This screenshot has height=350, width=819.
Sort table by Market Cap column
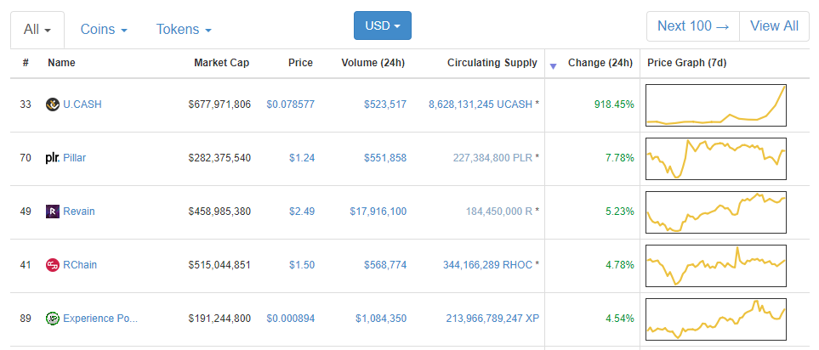[x=222, y=63]
